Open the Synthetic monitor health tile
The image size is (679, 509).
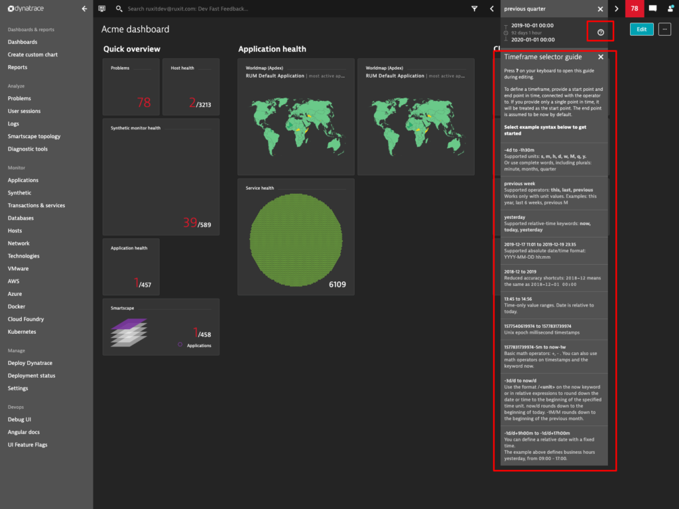click(x=161, y=177)
